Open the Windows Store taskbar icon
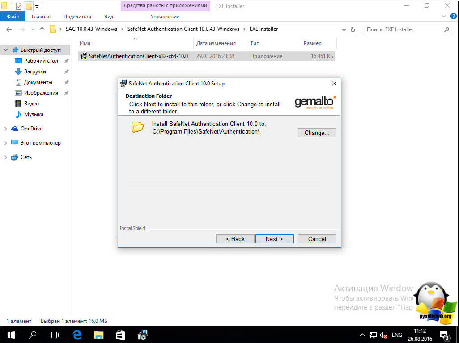Screen dimensions: 459x343 coord(120,335)
